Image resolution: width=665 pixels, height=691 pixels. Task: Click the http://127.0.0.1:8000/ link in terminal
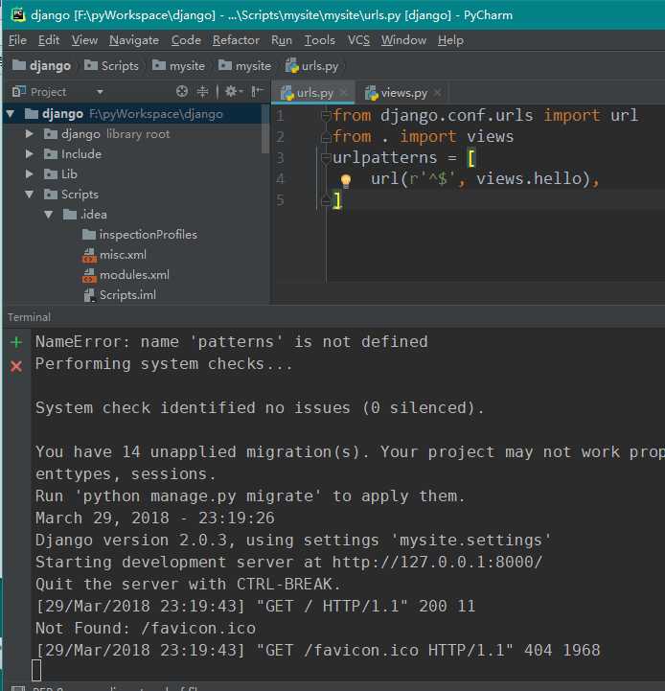point(437,563)
